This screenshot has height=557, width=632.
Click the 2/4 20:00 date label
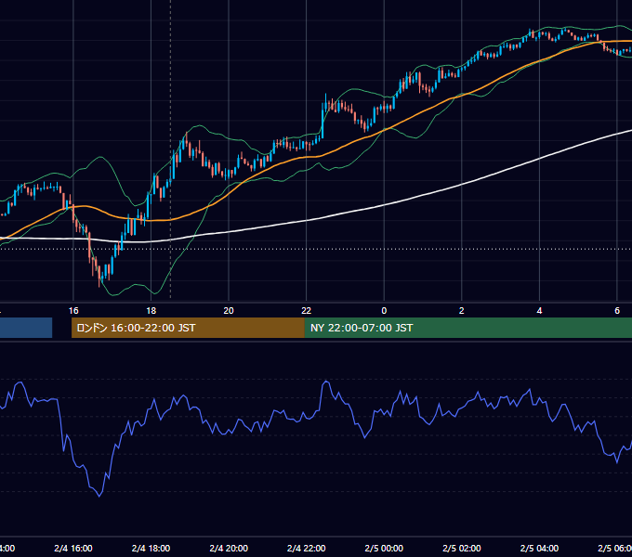[229, 548]
